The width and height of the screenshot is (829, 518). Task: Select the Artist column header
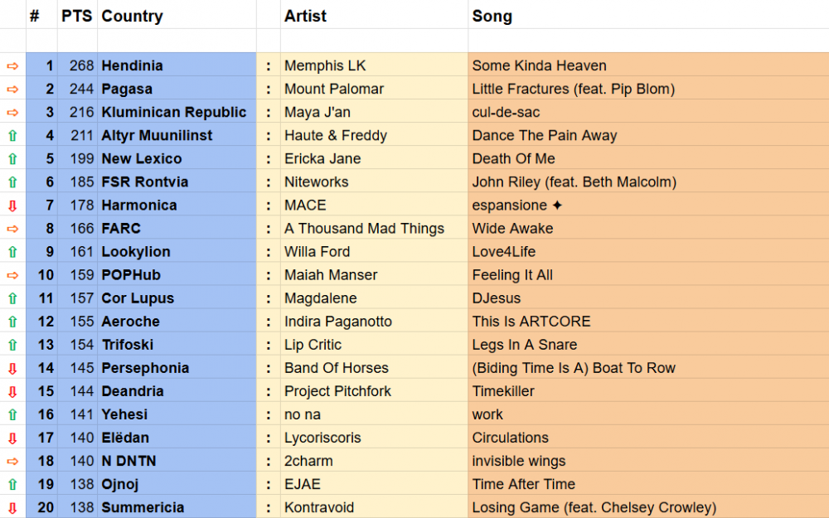305,16
